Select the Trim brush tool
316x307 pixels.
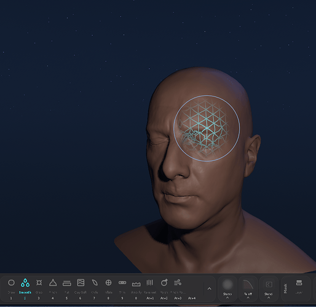click(122, 283)
